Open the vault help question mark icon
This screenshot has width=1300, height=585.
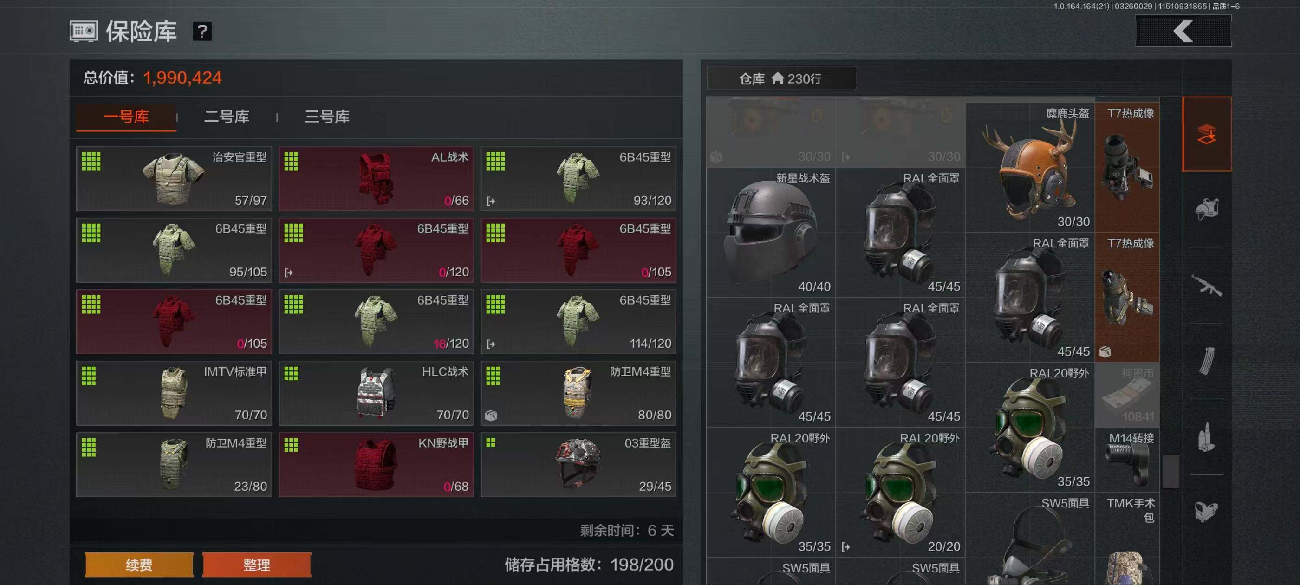(202, 32)
